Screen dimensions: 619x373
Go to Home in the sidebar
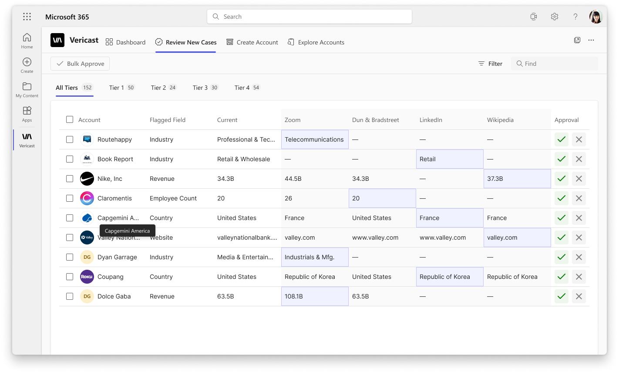coord(27,41)
